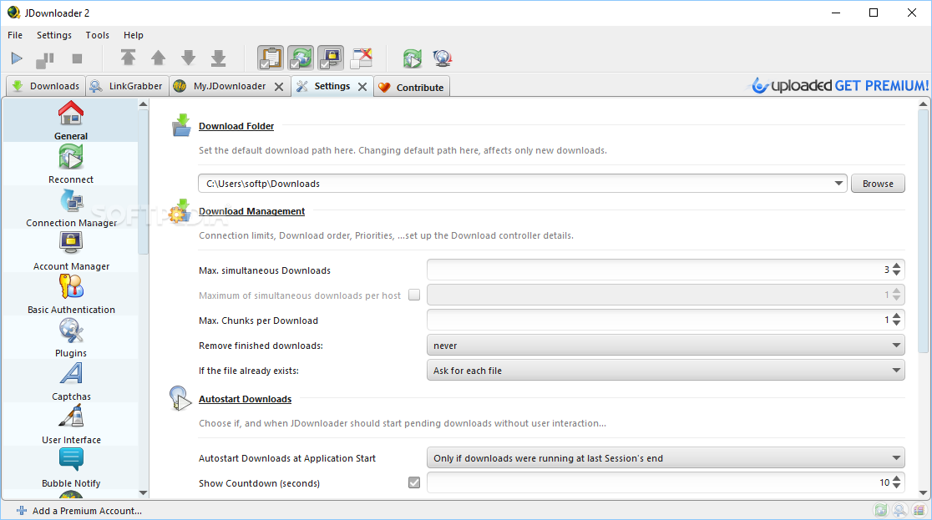Switch to the LinkGrabber tab
The width and height of the screenshot is (932, 520).
point(127,86)
